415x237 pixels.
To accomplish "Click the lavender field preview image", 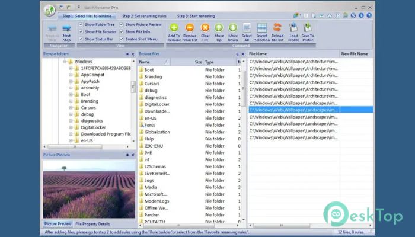I will point(89,190).
